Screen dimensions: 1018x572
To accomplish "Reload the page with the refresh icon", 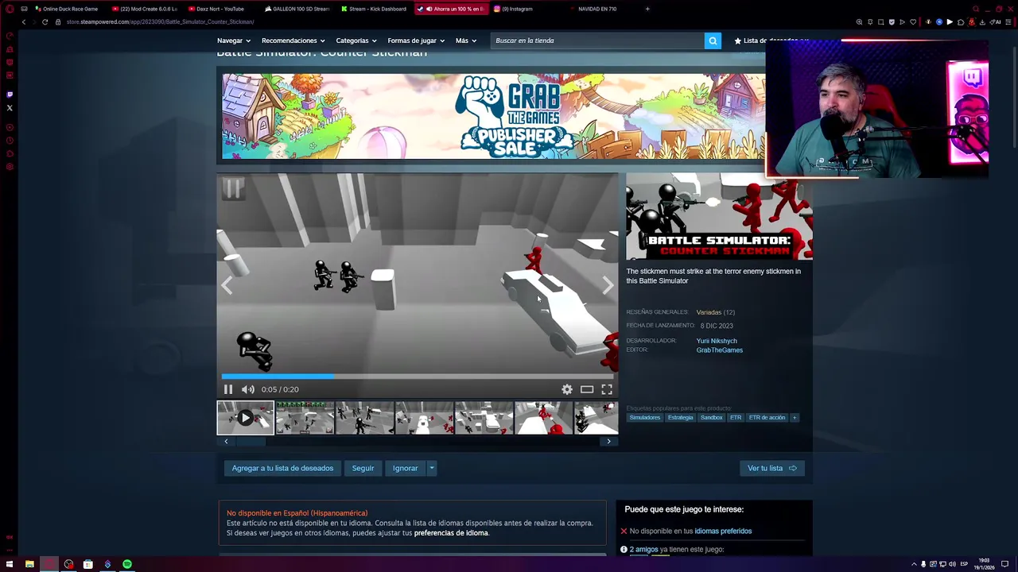I will point(45,21).
